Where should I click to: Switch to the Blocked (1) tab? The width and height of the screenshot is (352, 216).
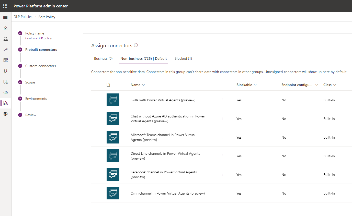tap(183, 58)
